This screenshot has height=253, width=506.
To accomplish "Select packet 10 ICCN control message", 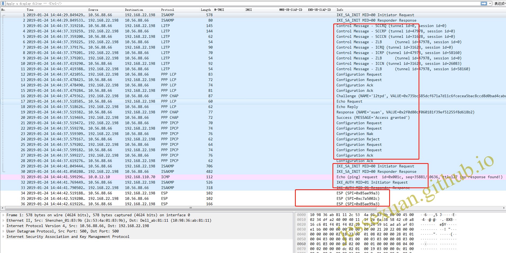I will coord(253,64).
